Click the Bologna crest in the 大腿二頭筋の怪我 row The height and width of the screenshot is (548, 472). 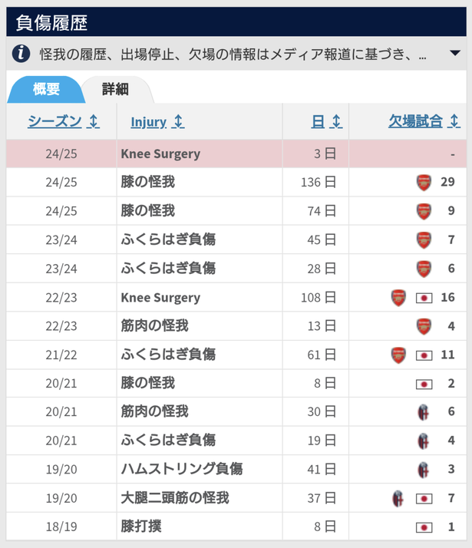pyautogui.click(x=398, y=498)
